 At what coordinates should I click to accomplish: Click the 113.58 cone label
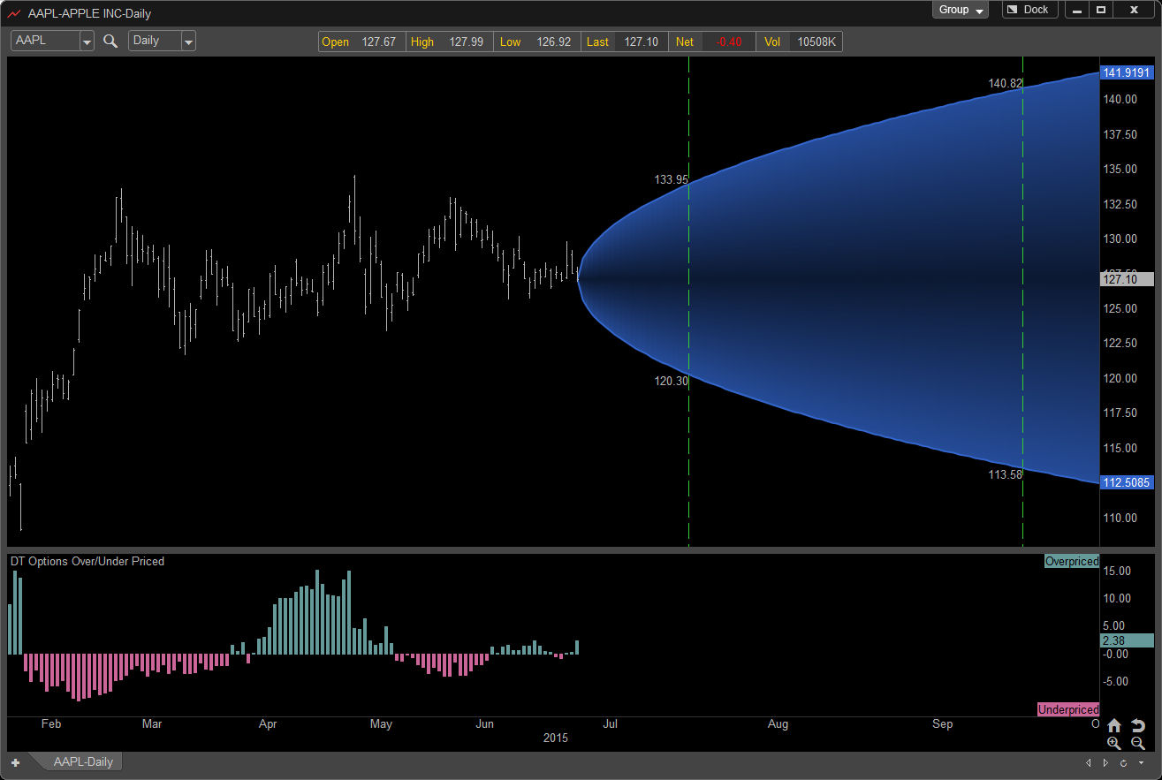click(x=1005, y=474)
